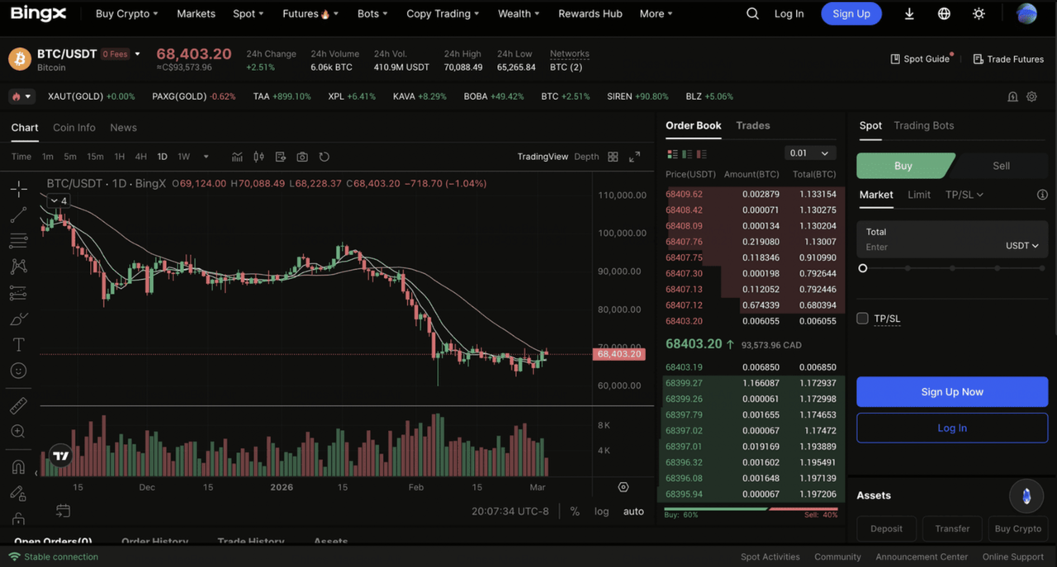The height and width of the screenshot is (567, 1057).
Task: Click the Sign Up Now button
Action: point(951,391)
